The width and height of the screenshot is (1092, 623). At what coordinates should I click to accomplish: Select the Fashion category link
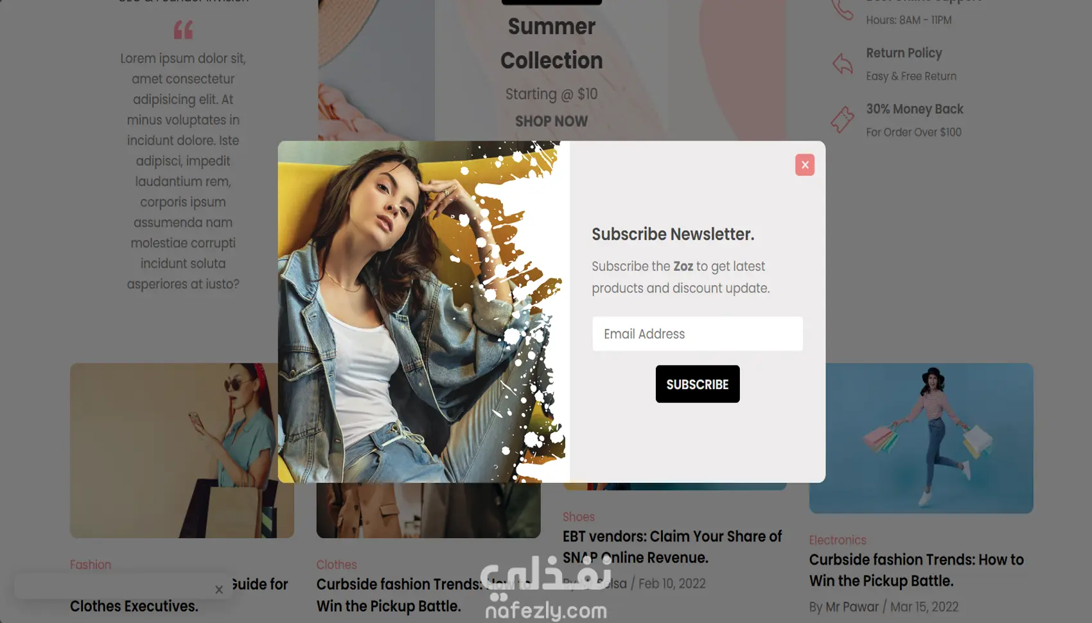(x=91, y=565)
